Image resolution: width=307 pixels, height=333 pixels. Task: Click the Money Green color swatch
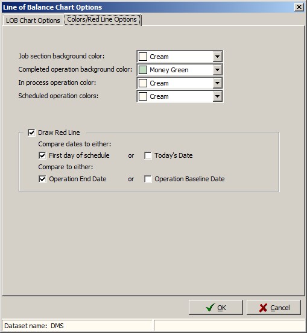pyautogui.click(x=143, y=70)
